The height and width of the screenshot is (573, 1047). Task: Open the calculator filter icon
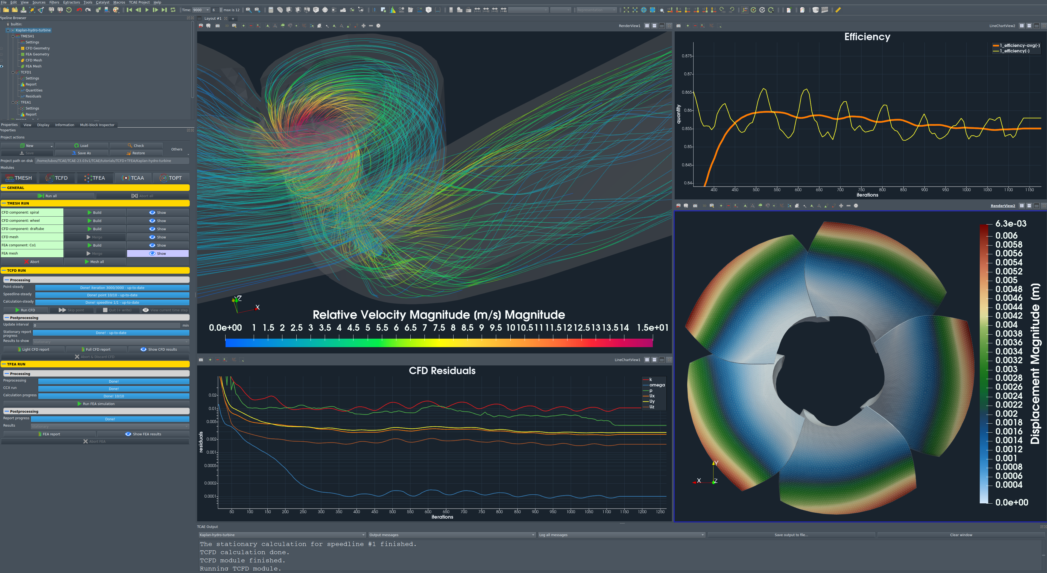coord(271,10)
